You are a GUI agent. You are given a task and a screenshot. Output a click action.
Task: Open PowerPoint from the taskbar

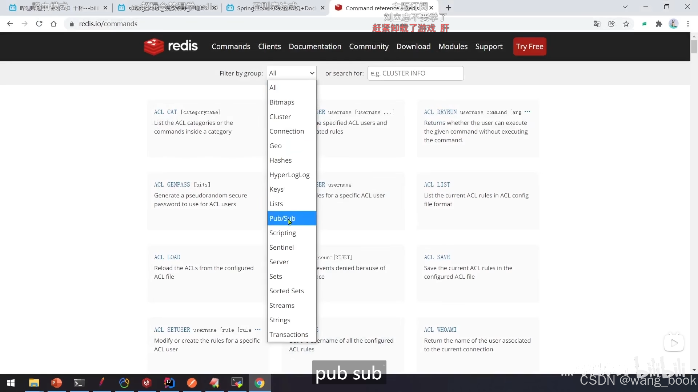point(57,383)
